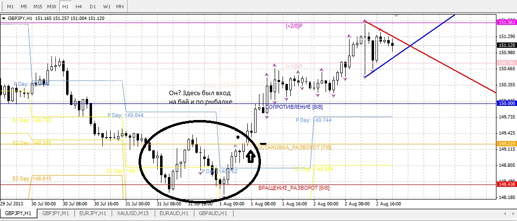
Task: Click the 148.180 price axis value
Action: 507,198
